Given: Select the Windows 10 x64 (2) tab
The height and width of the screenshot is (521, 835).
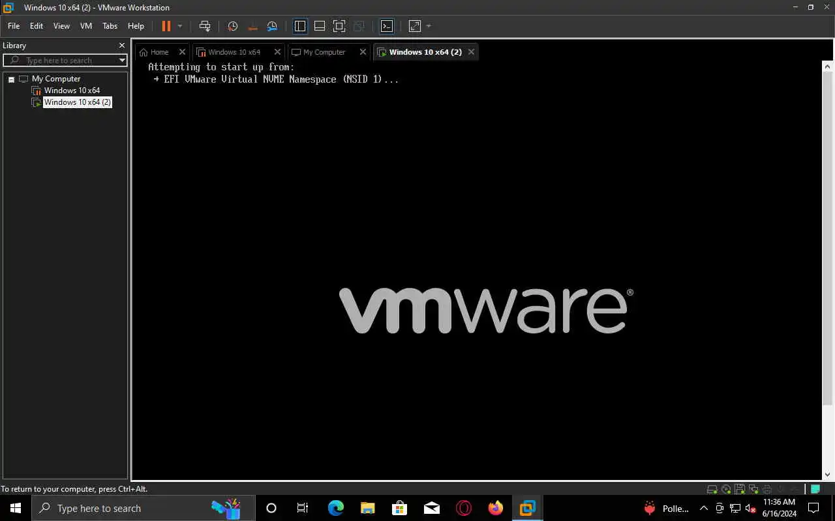Looking at the screenshot, I should click(x=425, y=52).
